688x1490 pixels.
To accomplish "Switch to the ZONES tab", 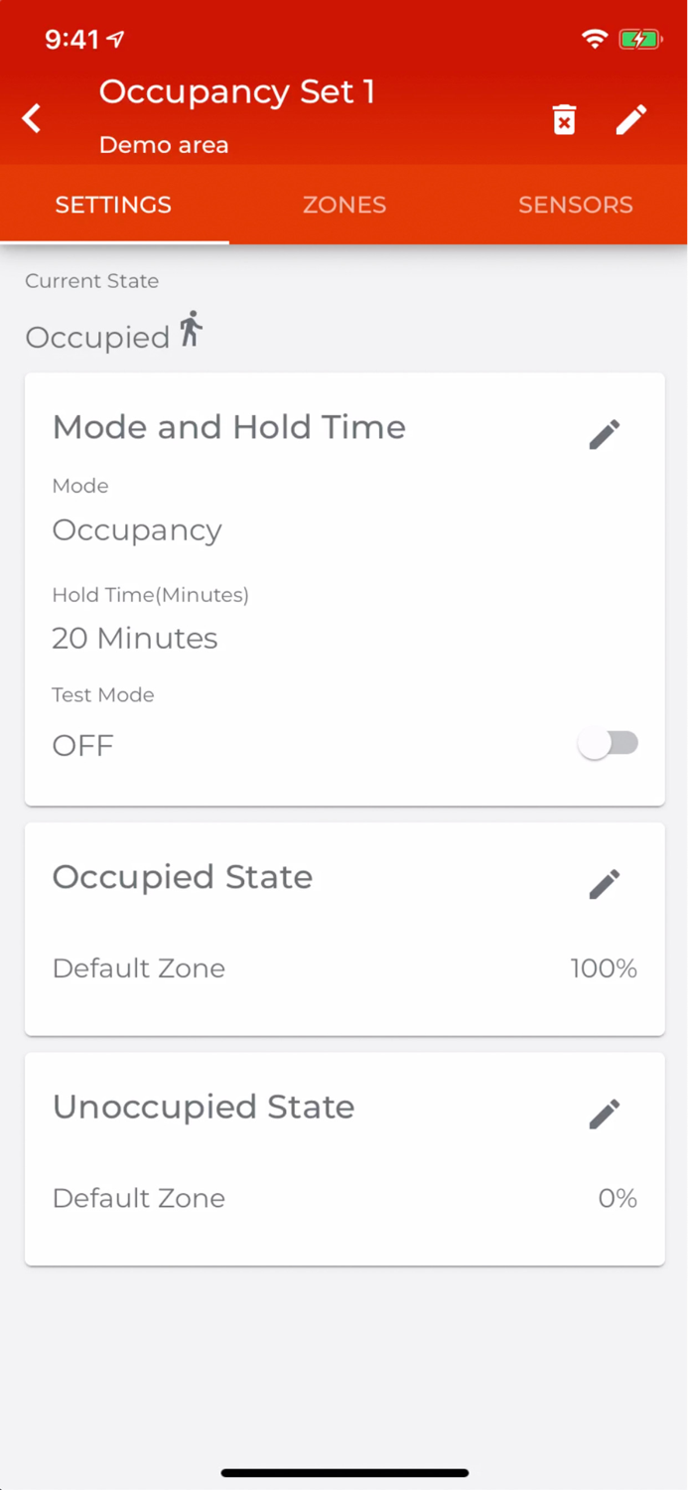I will [344, 205].
